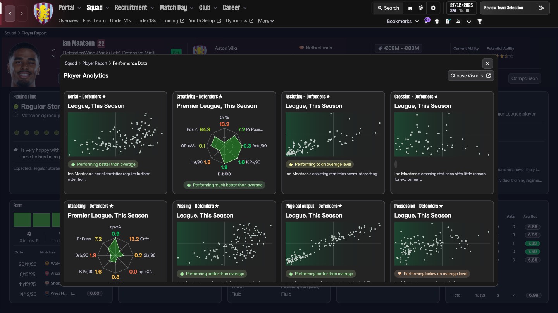Click the Choose Visuals button

470,76
